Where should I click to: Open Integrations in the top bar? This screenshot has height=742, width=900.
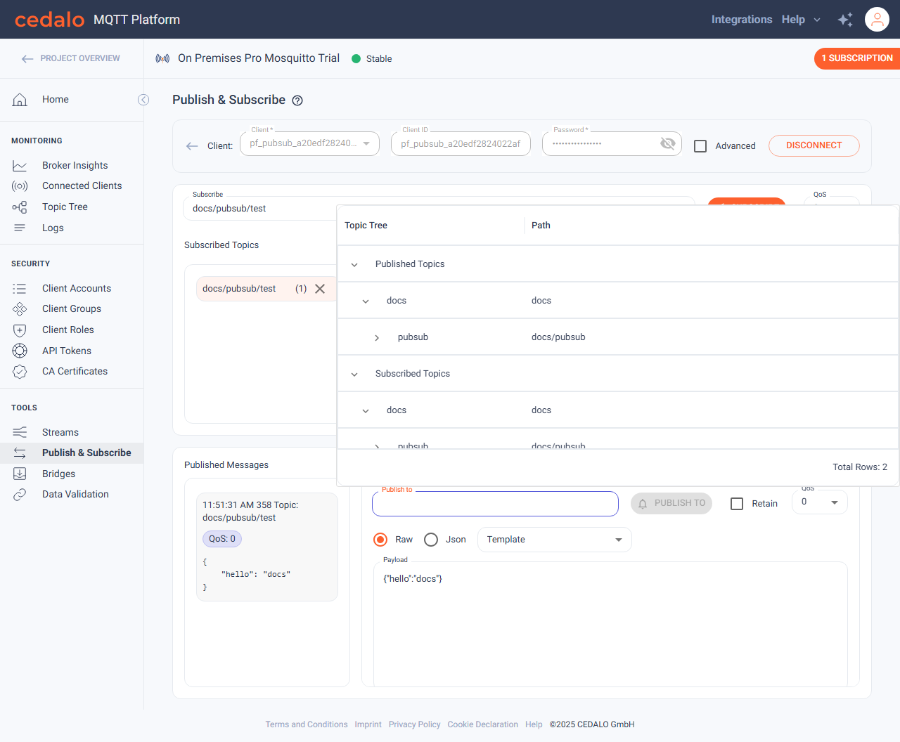pos(742,20)
